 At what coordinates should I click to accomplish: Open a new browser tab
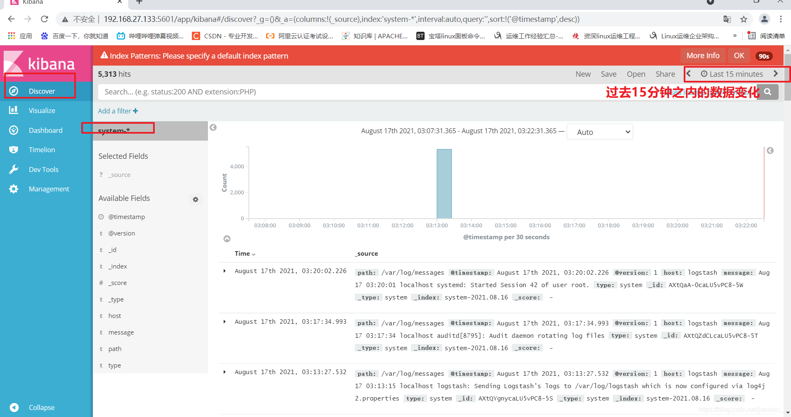(x=139, y=2)
